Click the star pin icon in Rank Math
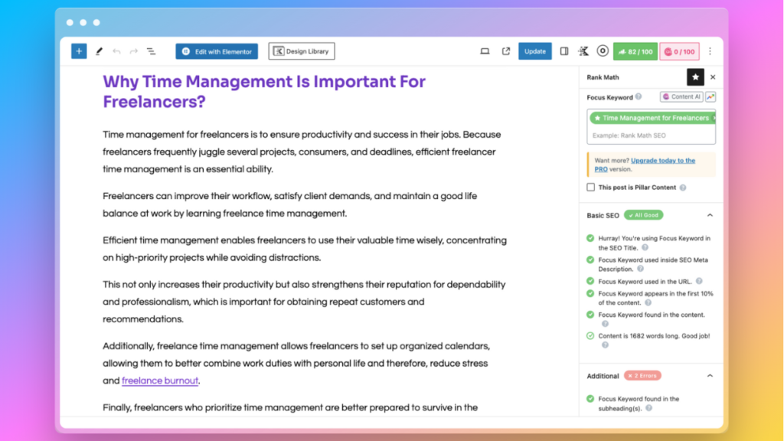The width and height of the screenshot is (784, 441). point(695,77)
